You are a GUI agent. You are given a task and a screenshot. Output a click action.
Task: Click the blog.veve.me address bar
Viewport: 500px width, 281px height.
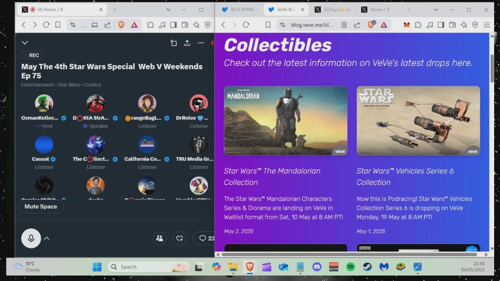coord(312,25)
